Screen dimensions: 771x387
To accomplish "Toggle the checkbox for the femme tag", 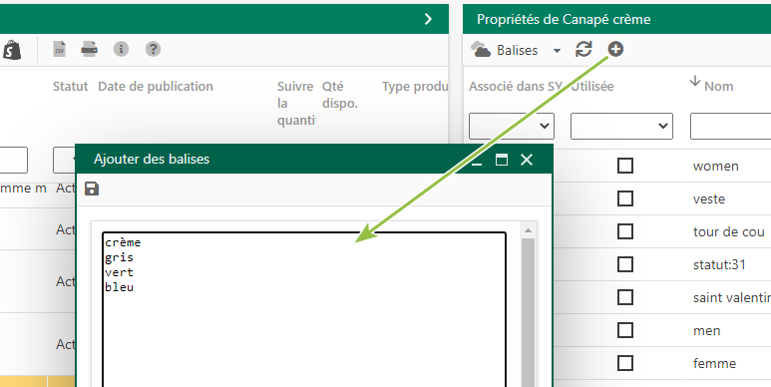I will [x=625, y=363].
